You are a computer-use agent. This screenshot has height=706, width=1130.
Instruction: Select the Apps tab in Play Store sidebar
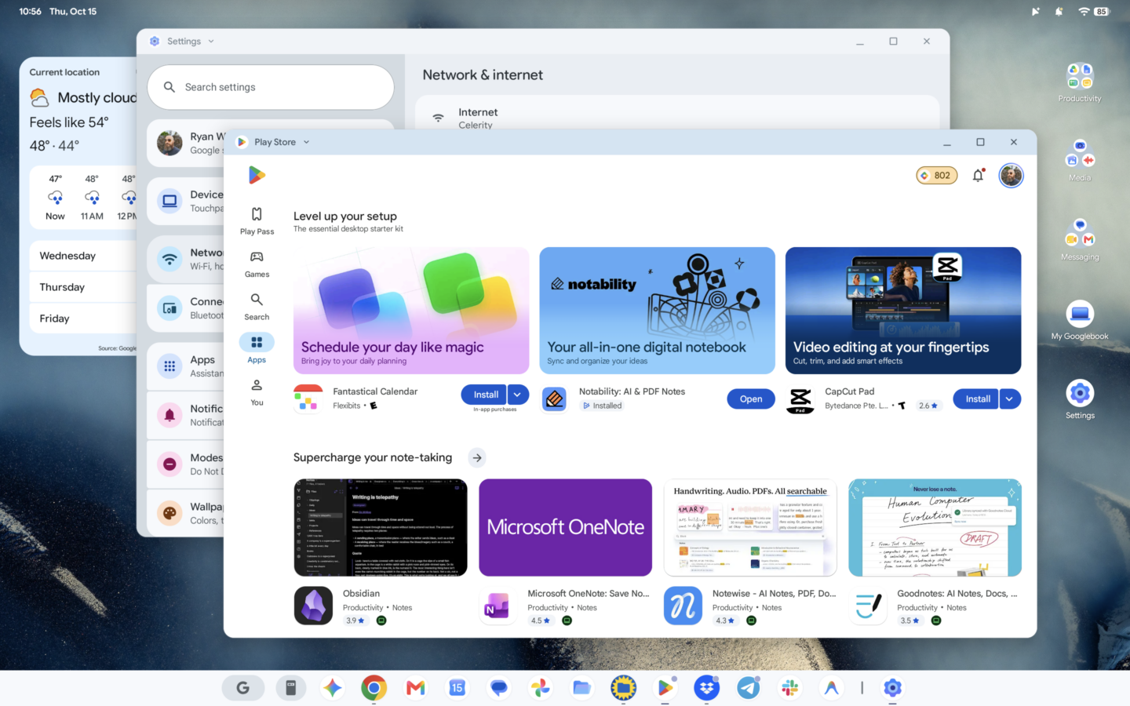tap(257, 349)
